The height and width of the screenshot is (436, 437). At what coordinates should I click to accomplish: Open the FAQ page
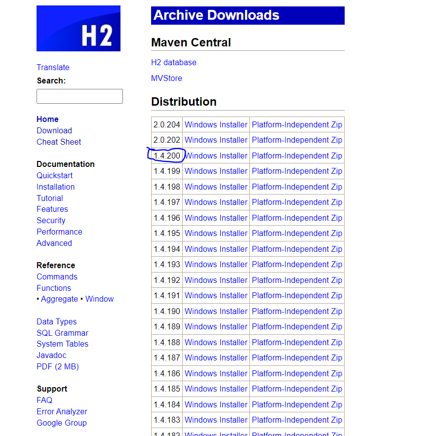[44, 400]
